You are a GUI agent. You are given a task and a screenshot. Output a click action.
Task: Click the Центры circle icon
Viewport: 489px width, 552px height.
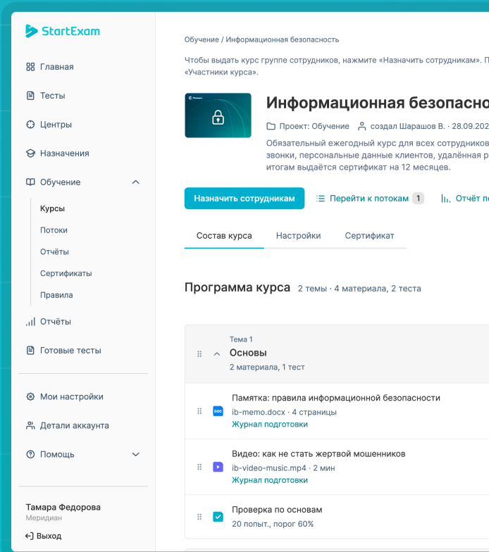(x=31, y=124)
